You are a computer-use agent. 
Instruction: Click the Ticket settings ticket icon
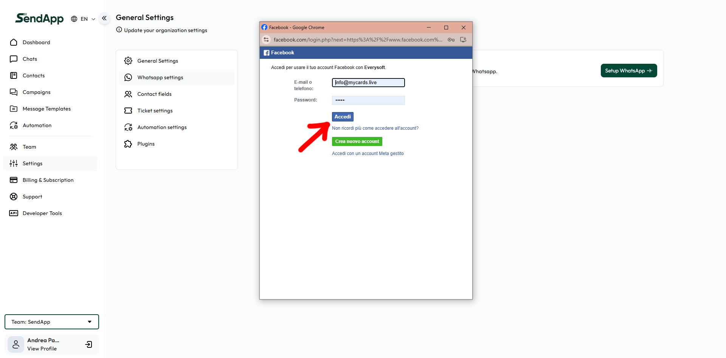tap(128, 111)
